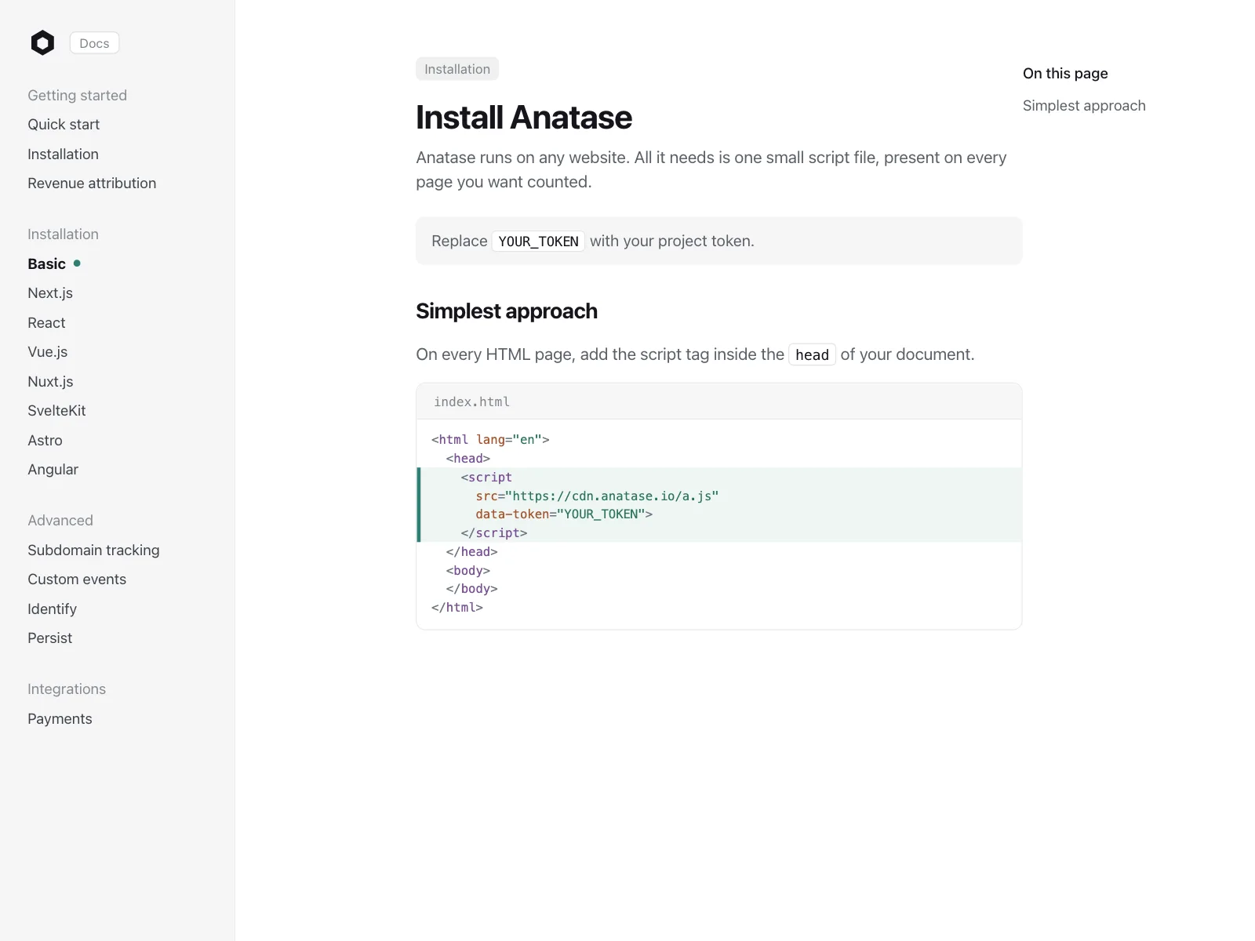Screen dimensions: 1255x941
Task: Open the Docs badge button
Action: pyautogui.click(x=94, y=43)
